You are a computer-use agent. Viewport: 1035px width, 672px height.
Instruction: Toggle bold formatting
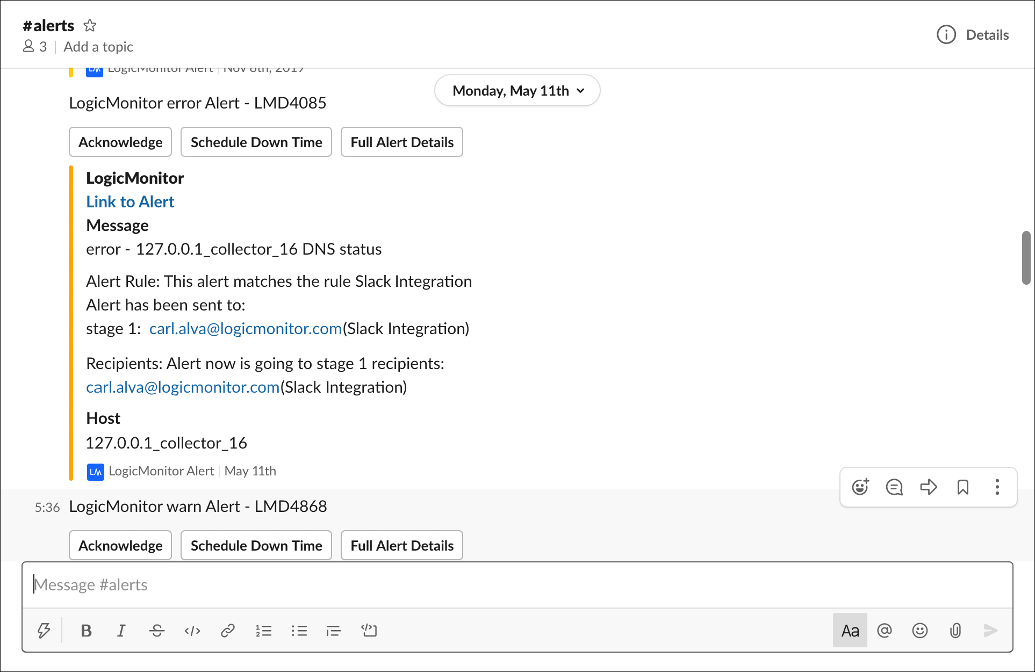click(x=86, y=630)
